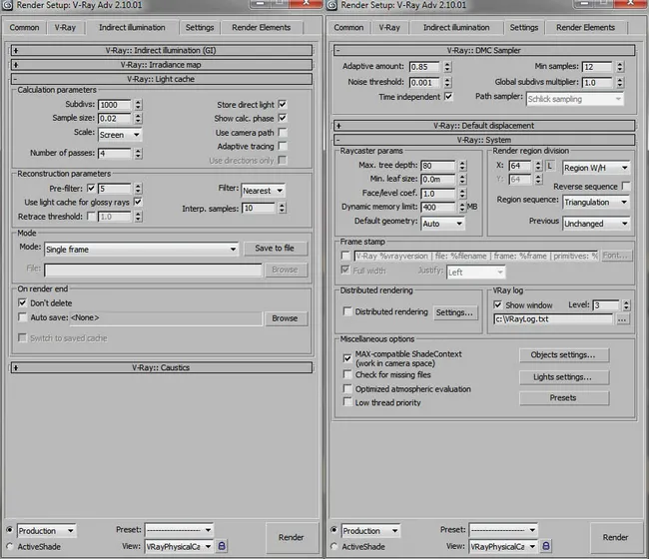Open Distributed rendering Settings button
Viewport: 649px width, 559px height.
pyautogui.click(x=454, y=312)
